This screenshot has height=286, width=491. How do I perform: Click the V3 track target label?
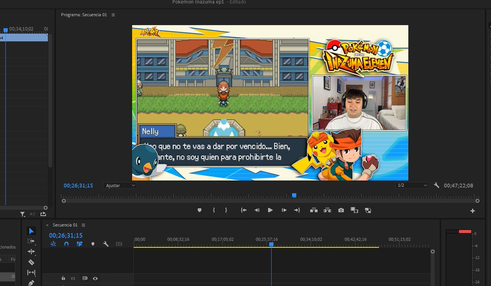pyautogui.click(x=73, y=278)
